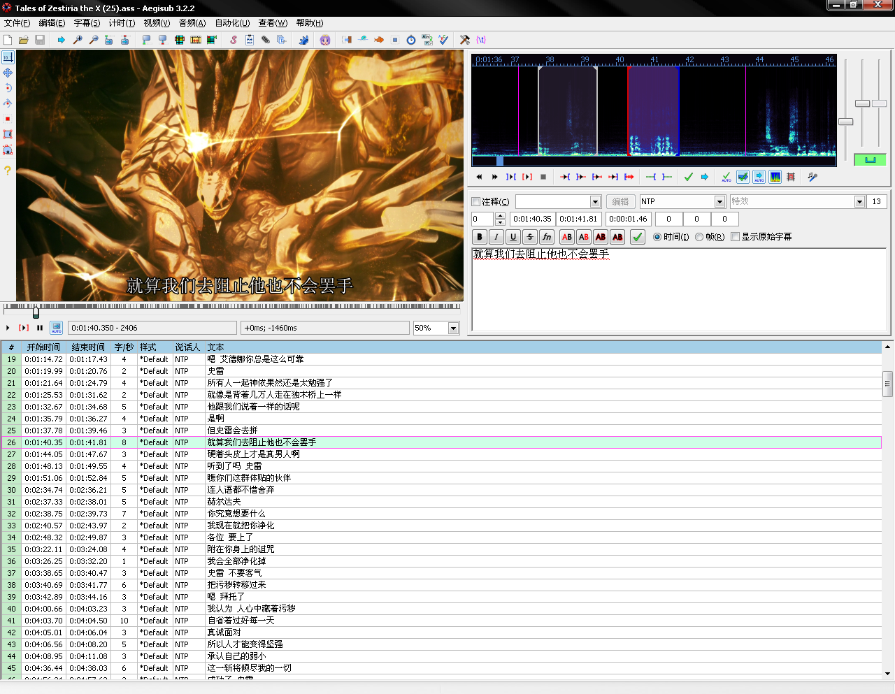
Task: Increase the layer number spinner
Action: coord(500,216)
